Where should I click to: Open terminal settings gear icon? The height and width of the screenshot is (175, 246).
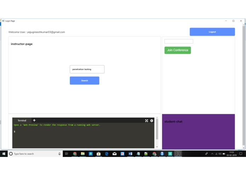152,120
